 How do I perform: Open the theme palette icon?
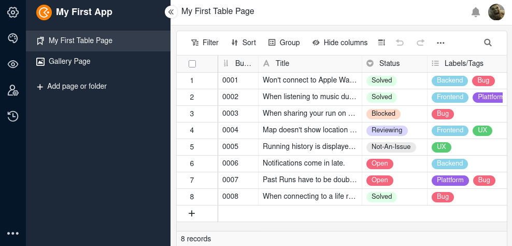point(13,38)
